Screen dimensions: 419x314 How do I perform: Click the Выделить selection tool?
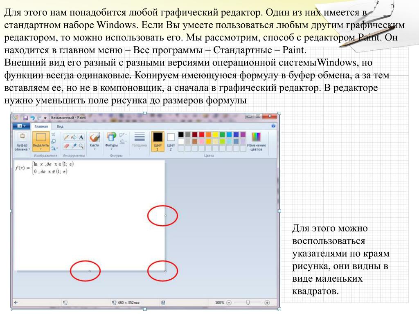tap(41, 141)
